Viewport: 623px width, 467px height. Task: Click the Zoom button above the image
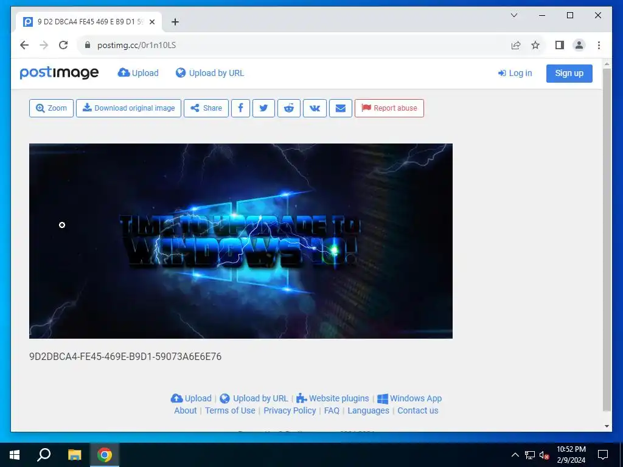(x=51, y=108)
